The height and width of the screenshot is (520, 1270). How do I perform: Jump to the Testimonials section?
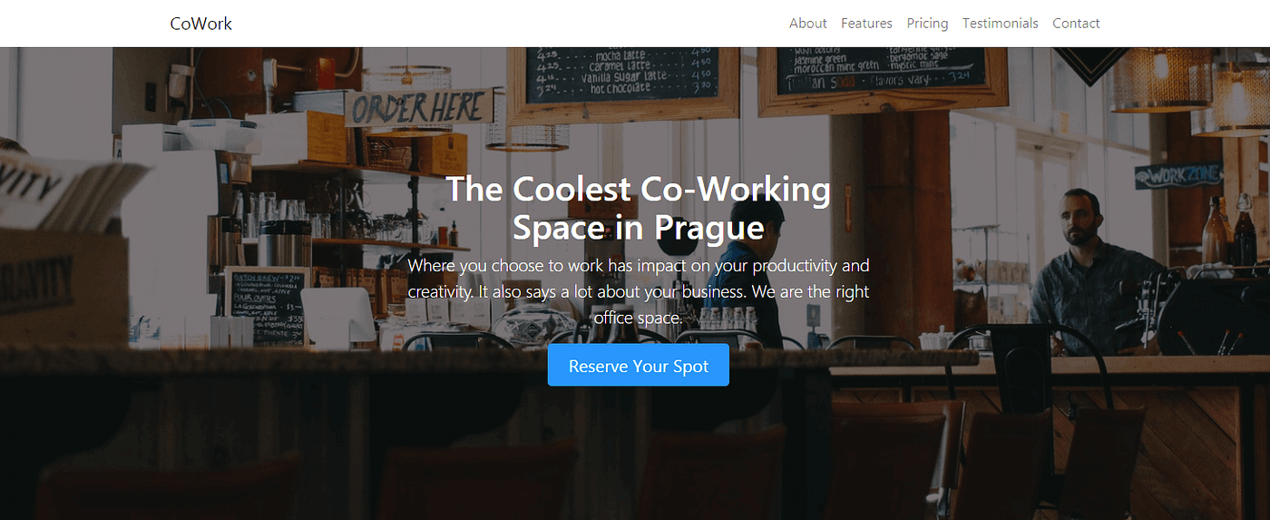pos(1000,24)
